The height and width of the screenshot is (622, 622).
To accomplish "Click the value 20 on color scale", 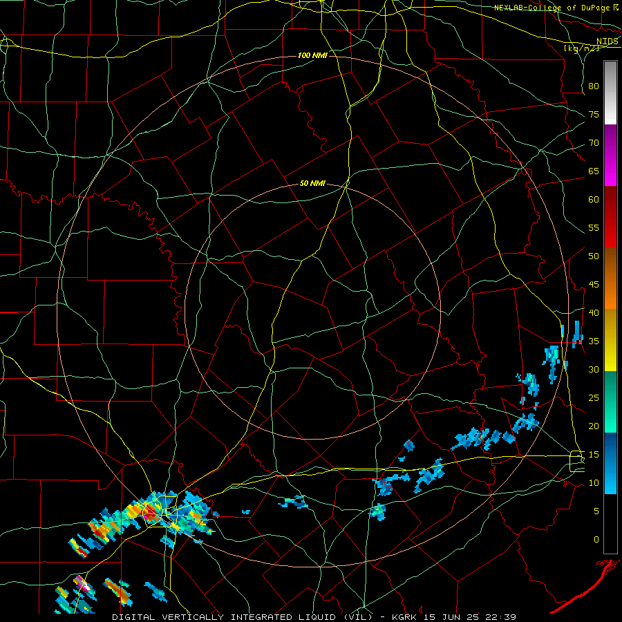I will coord(594,426).
